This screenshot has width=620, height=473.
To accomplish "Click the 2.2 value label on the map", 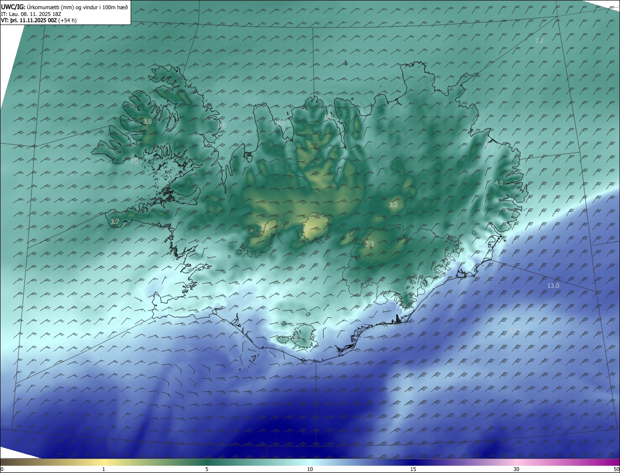I will click(264, 227).
